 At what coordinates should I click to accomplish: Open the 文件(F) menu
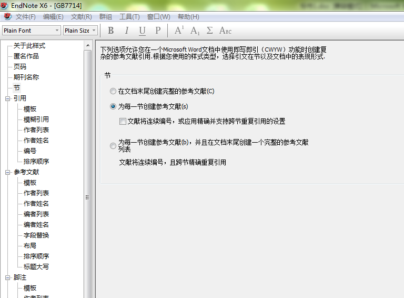pyautogui.click(x=25, y=17)
